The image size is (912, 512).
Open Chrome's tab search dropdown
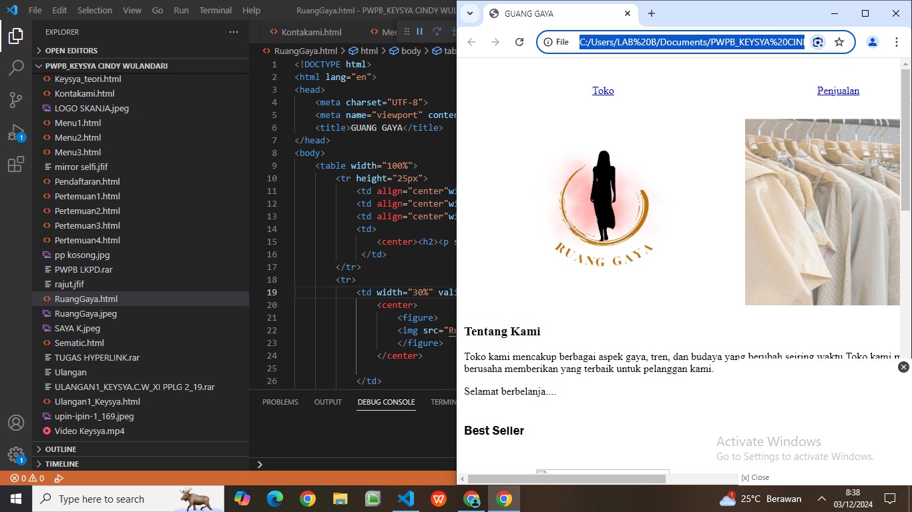pyautogui.click(x=470, y=13)
